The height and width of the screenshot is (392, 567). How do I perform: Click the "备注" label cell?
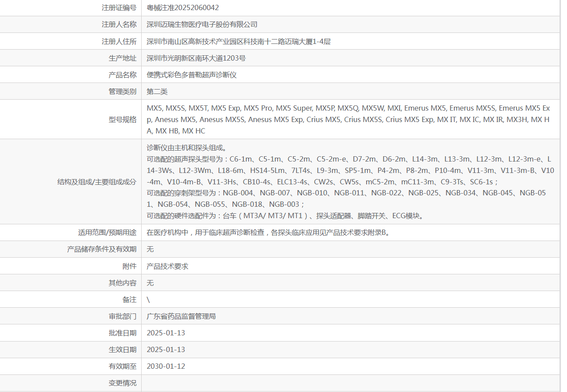(x=129, y=299)
